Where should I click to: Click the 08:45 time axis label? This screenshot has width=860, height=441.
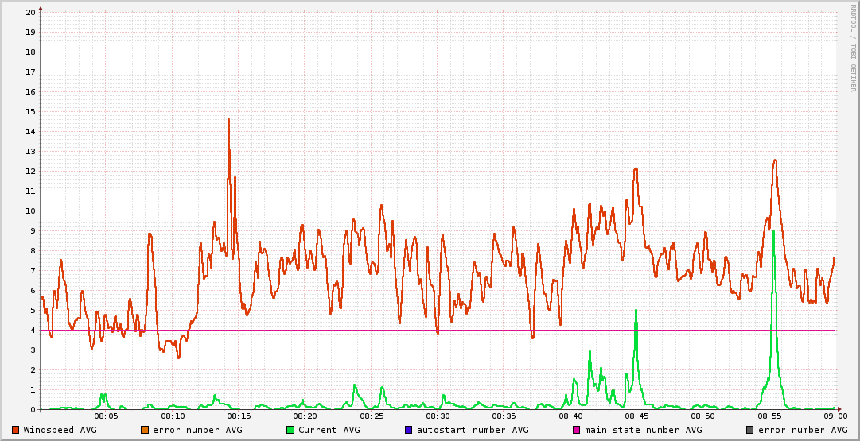[x=636, y=416]
